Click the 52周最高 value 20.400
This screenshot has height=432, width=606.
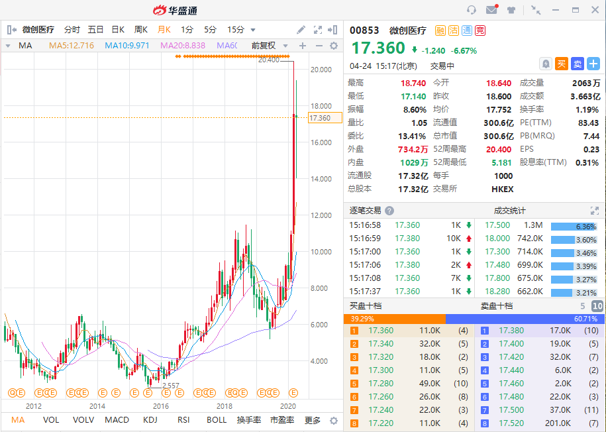(x=499, y=149)
